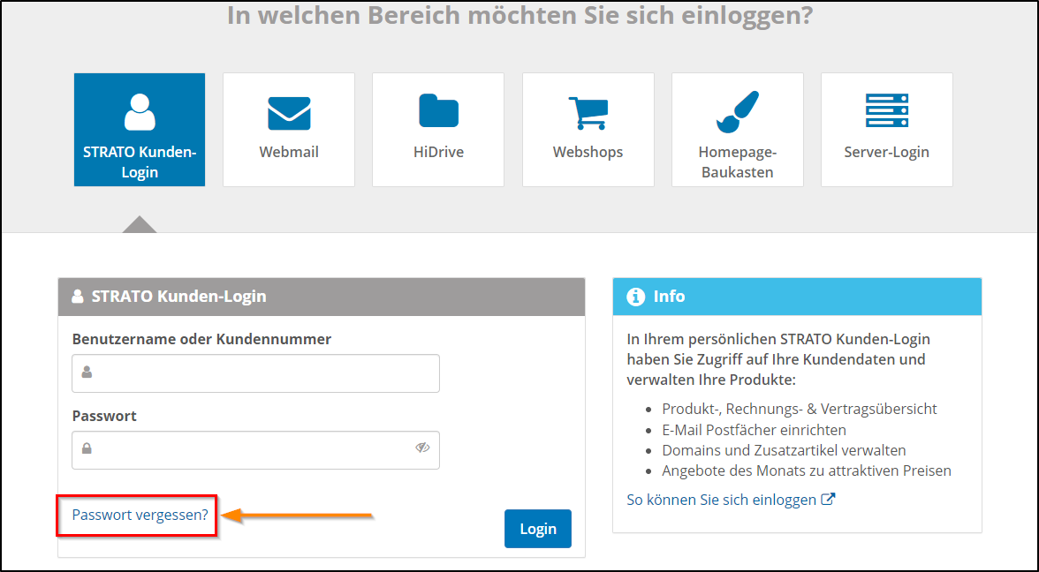Click the Kunden-Login person icon

coord(140,112)
